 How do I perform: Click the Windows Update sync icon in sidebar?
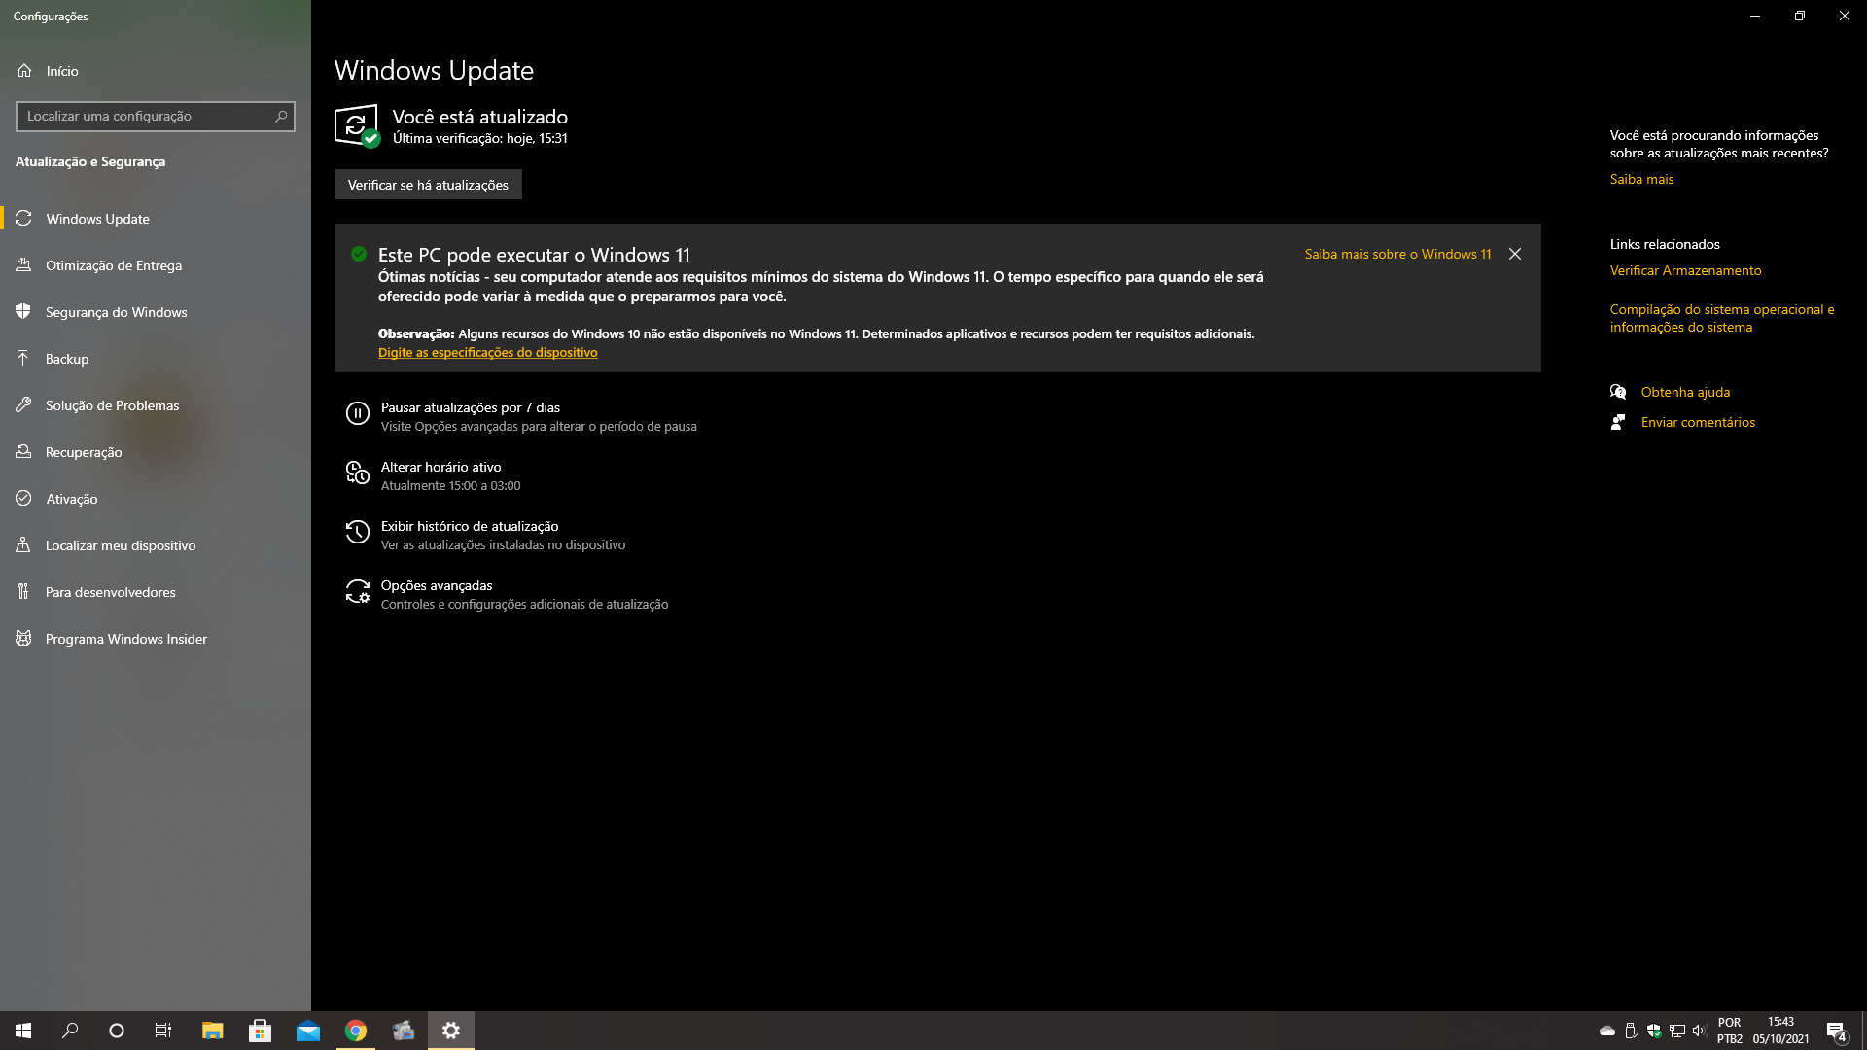click(x=24, y=219)
